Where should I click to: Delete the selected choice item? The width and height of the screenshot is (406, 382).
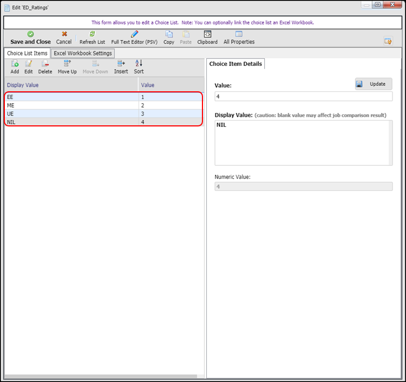(x=45, y=64)
